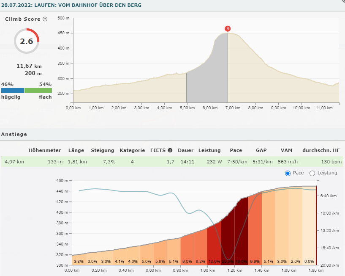Sort by the Kategorie column header
The width and height of the screenshot is (345, 276).
[132, 150]
